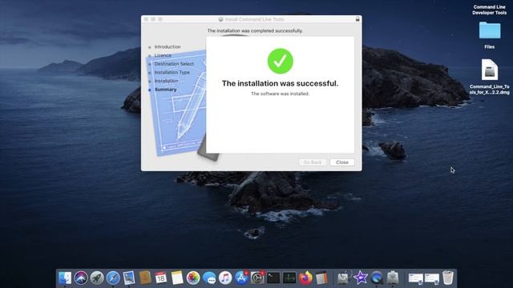Screen dimensions: 513x288
Task: Open QuickTime Player in dock
Action: pyautogui.click(x=377, y=278)
